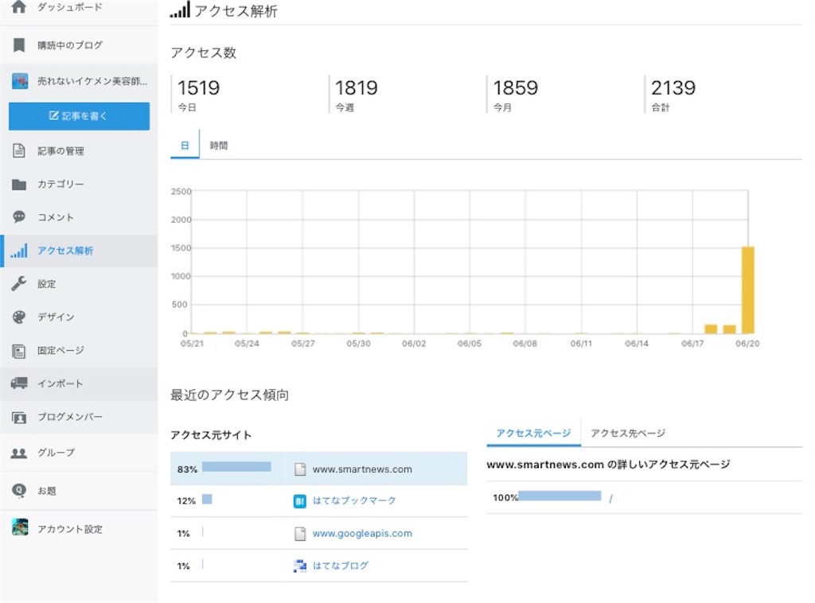The width and height of the screenshot is (815, 603).
Task: Select the 日 daily tab
Action: [185, 145]
